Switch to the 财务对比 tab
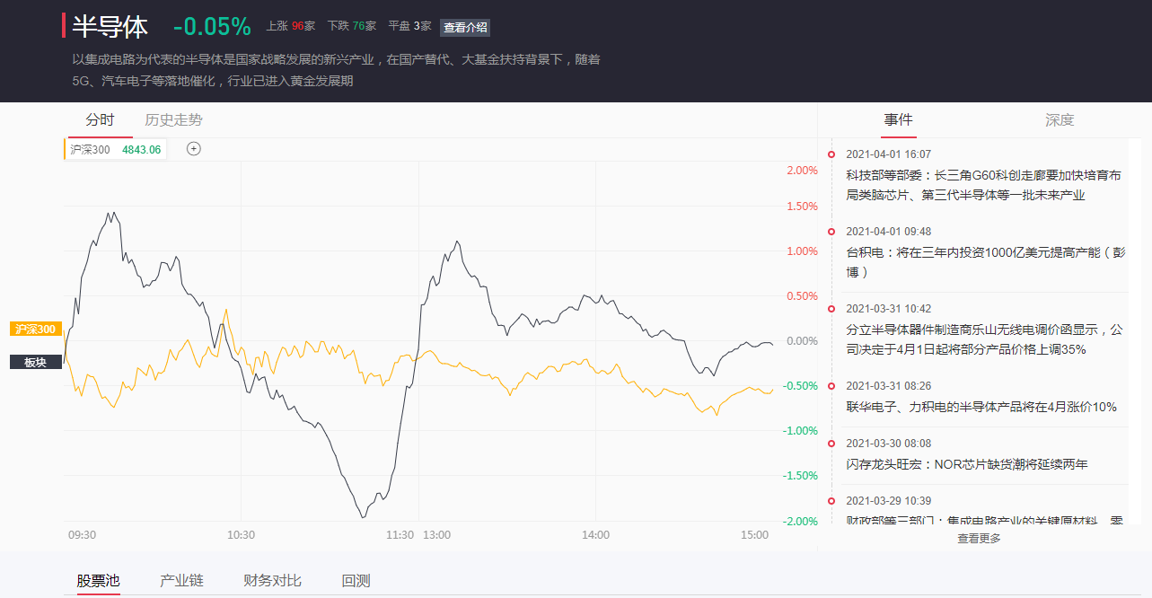 pyautogui.click(x=272, y=581)
